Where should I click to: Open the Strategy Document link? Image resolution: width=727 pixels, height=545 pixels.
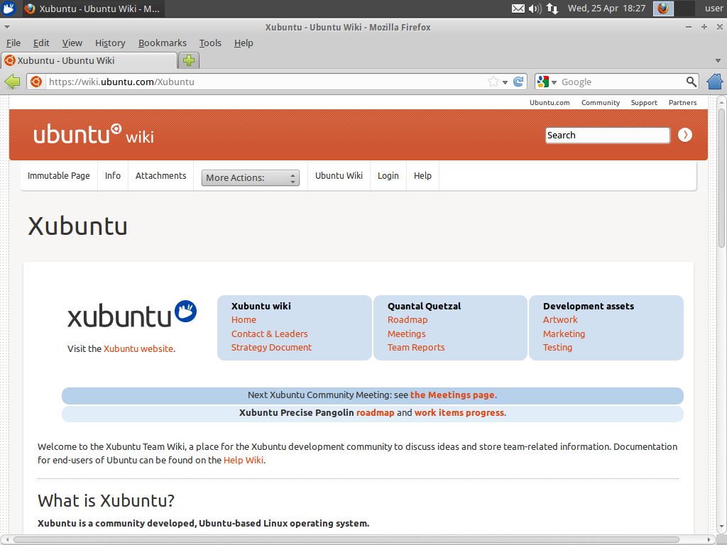(x=271, y=348)
